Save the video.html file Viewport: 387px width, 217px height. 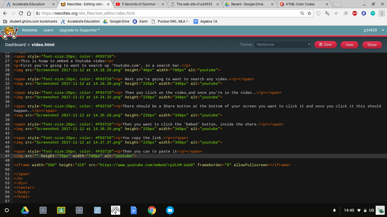[x=326, y=45]
